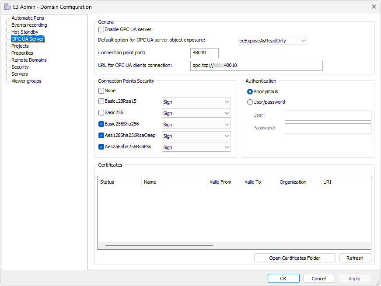Select Events recording in the tree

point(29,25)
